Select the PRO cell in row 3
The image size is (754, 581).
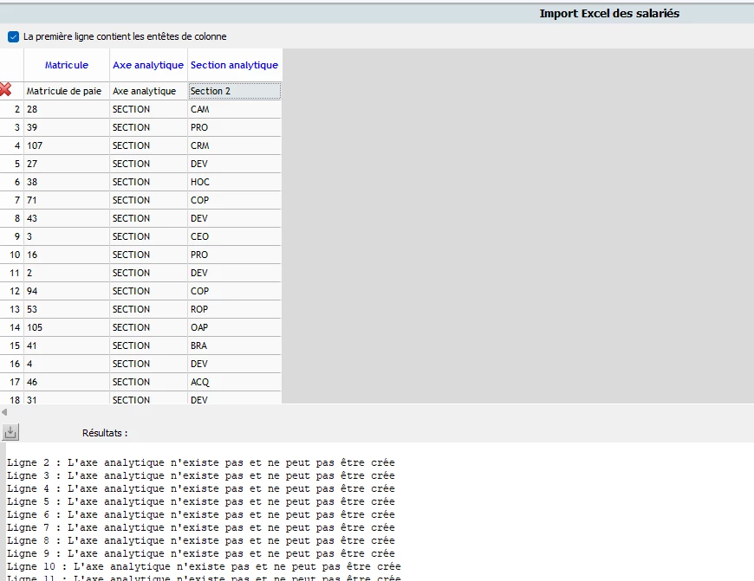pyautogui.click(x=234, y=127)
